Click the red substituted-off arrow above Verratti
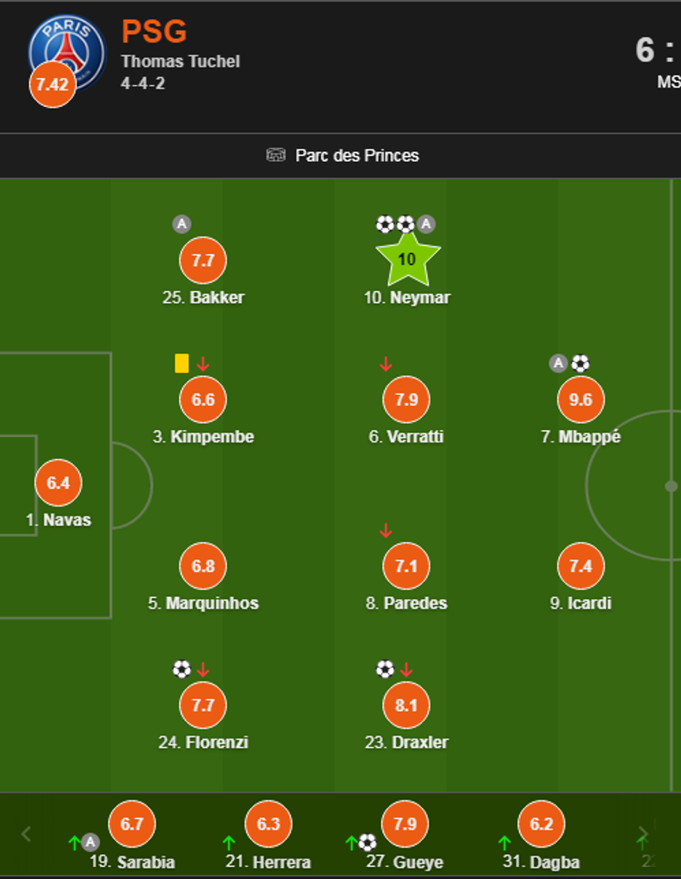 pos(386,363)
